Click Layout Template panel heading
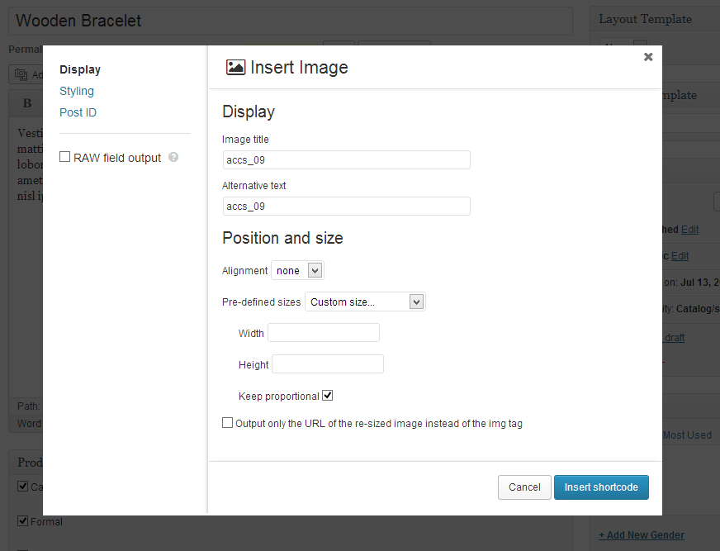This screenshot has width=720, height=551. pos(645,19)
